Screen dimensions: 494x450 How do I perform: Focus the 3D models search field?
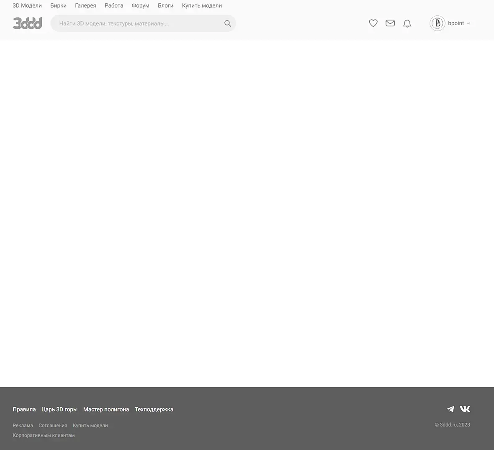(x=139, y=23)
